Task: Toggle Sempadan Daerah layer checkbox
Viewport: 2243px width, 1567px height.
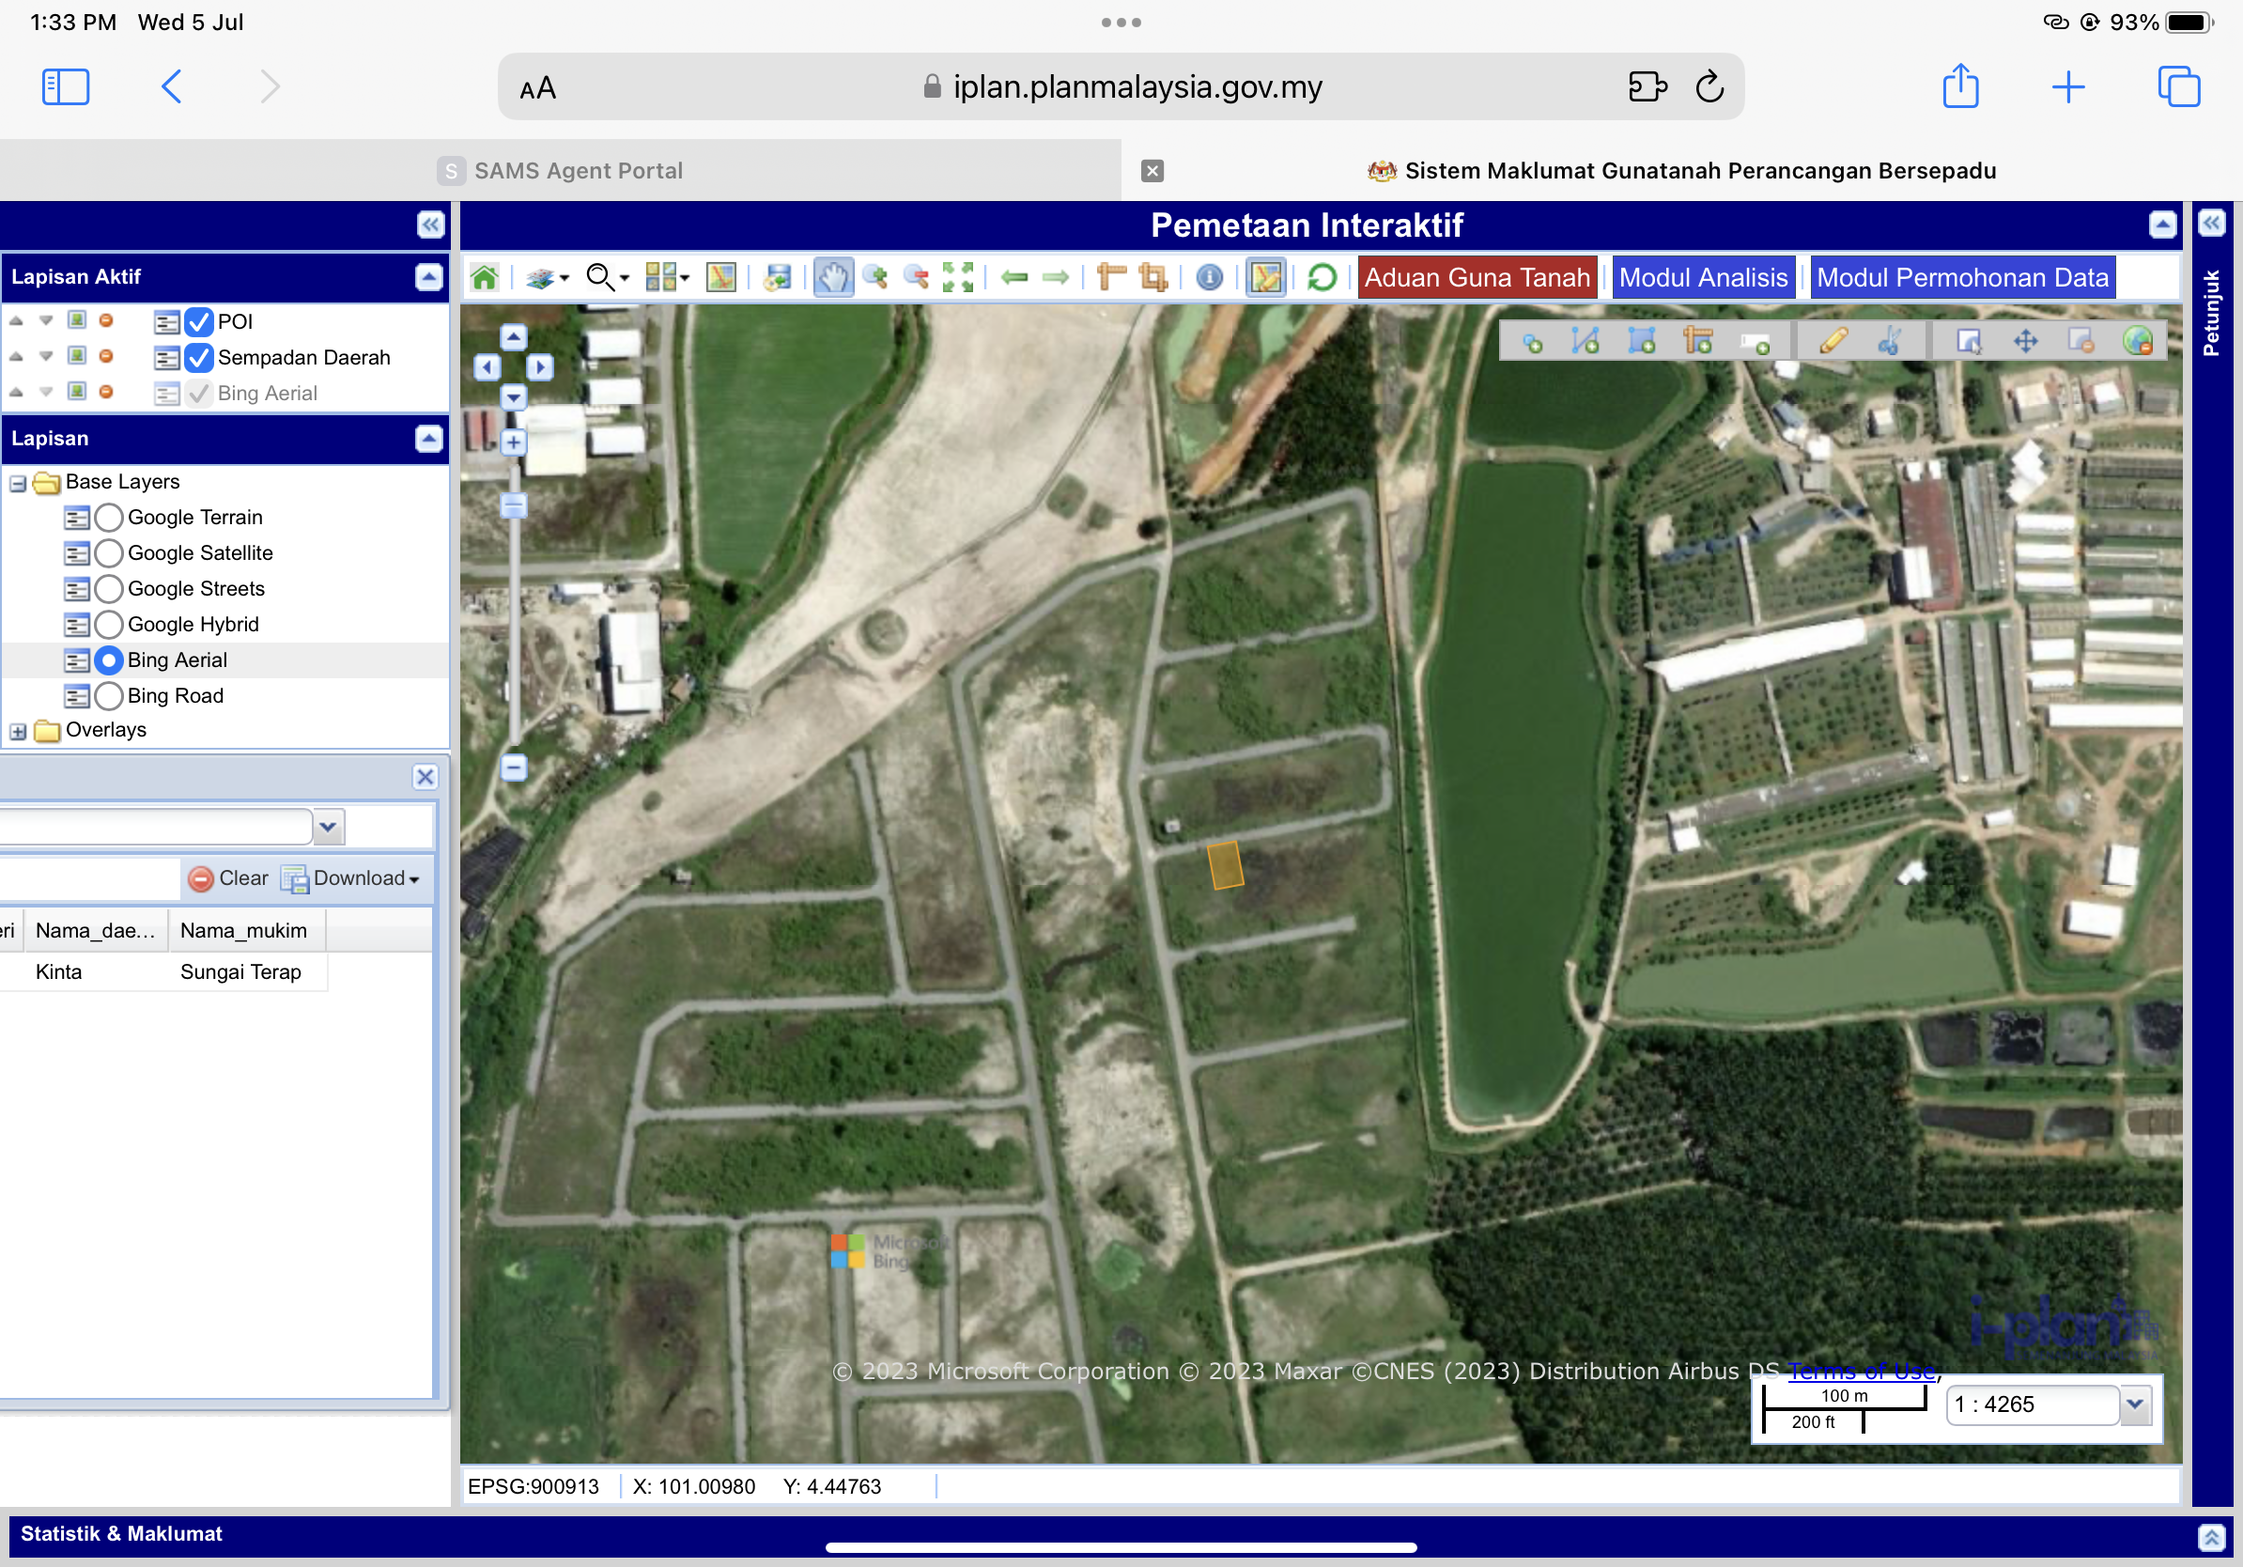Action: (198, 358)
